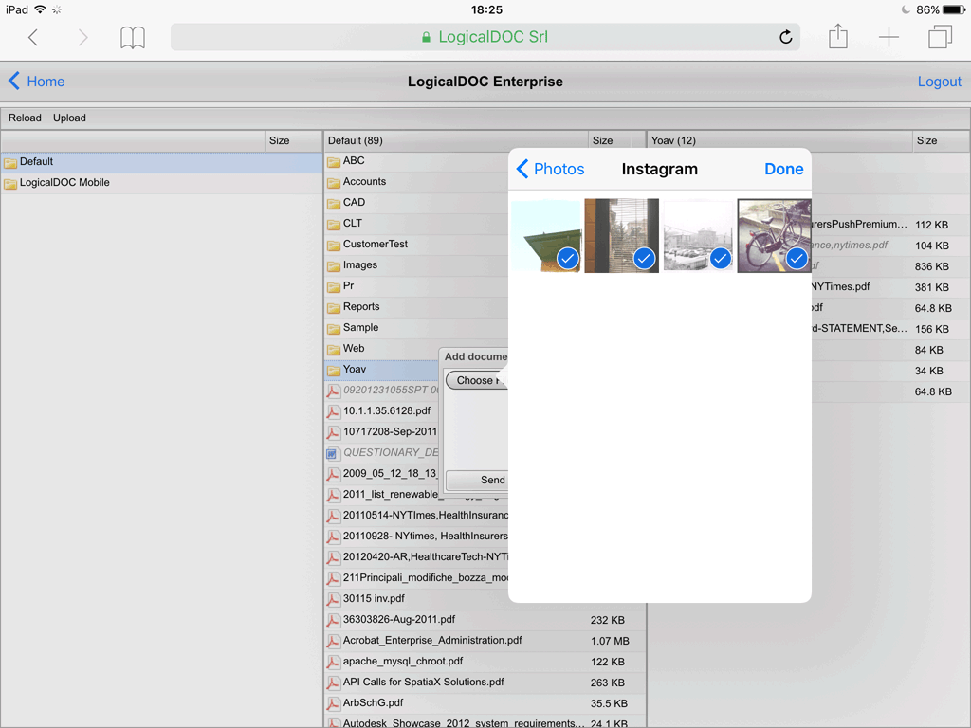Open Images folder icon
The height and width of the screenshot is (728, 971).
click(x=334, y=266)
